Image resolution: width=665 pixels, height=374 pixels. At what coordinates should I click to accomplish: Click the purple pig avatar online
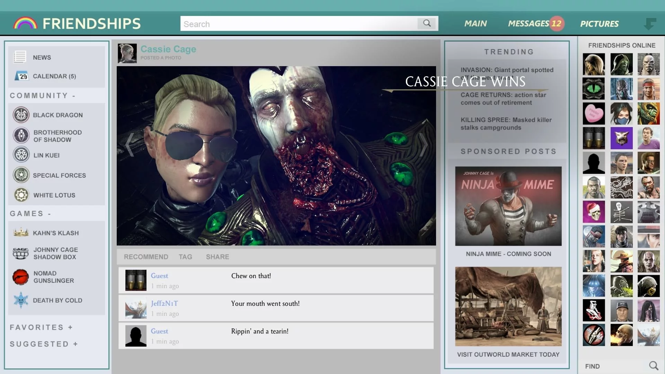pyautogui.click(x=621, y=138)
